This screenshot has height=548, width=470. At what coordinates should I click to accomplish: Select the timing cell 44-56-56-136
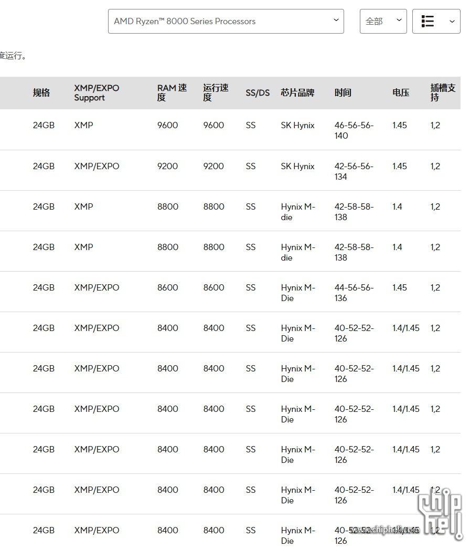354,293
